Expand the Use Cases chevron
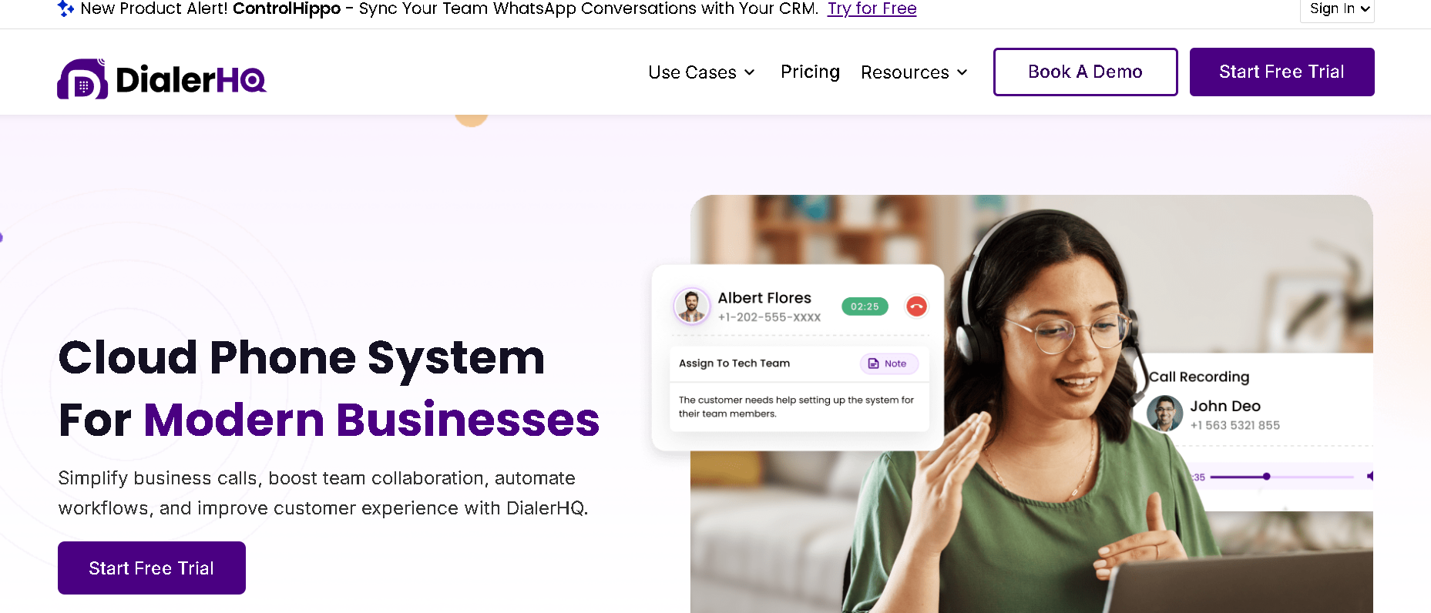The image size is (1431, 613). (x=749, y=72)
